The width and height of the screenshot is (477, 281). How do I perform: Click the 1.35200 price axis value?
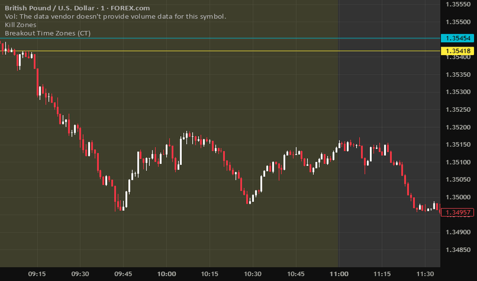point(458,127)
